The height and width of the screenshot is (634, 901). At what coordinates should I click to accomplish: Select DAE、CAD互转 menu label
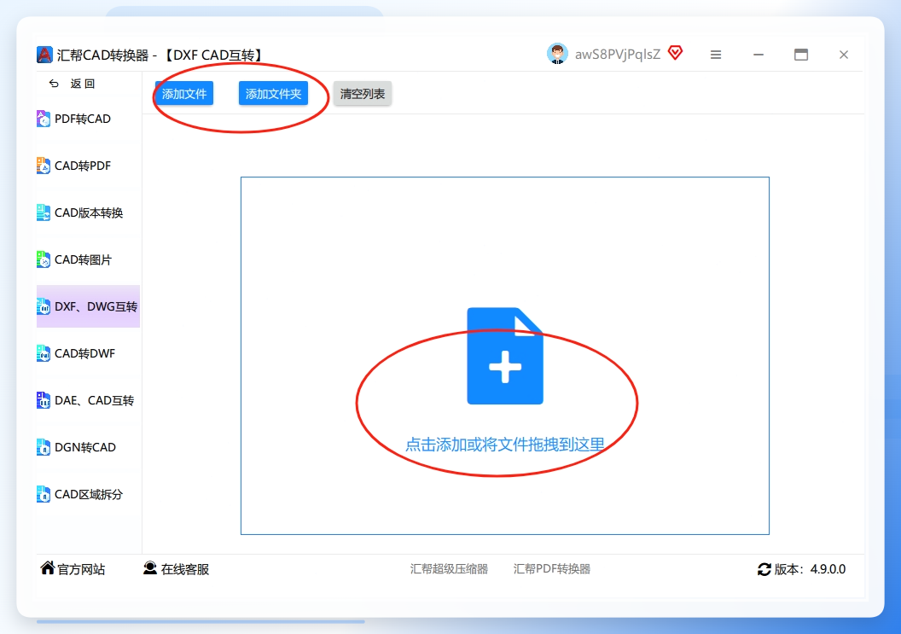click(94, 400)
